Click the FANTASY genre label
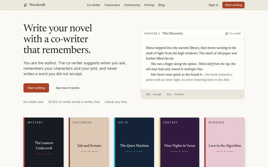268x167 pixels. tap(170, 122)
